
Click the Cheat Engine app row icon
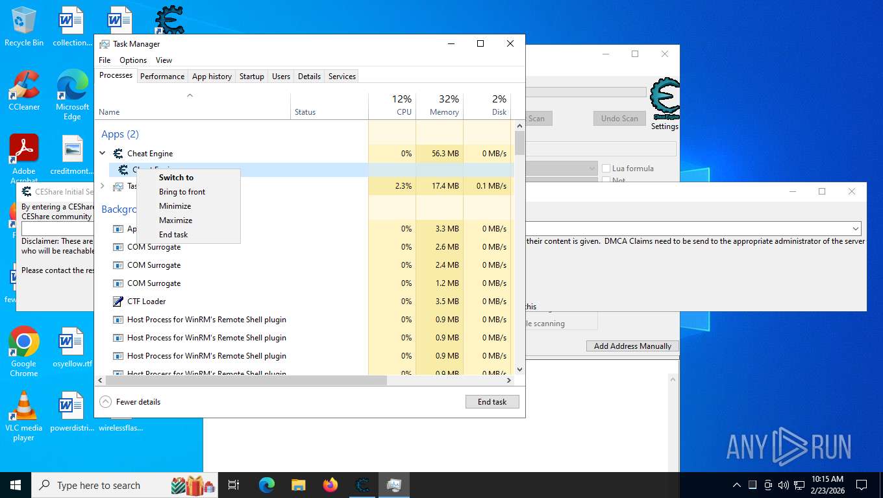point(118,154)
